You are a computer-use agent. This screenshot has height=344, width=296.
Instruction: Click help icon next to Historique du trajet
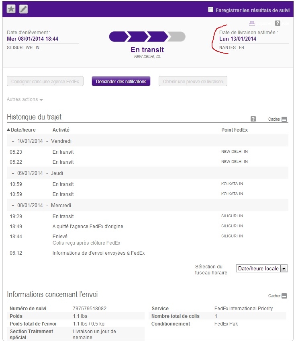click(253, 119)
